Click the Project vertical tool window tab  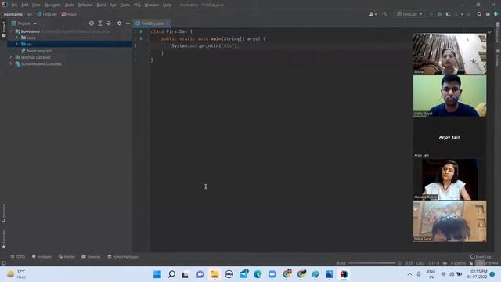(x=4, y=30)
